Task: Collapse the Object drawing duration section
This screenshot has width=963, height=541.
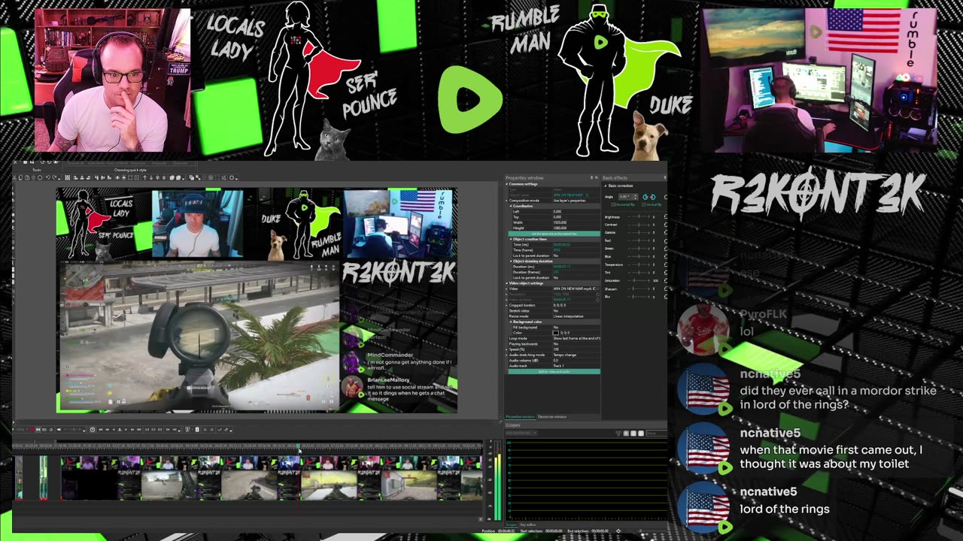Action: coord(511,261)
